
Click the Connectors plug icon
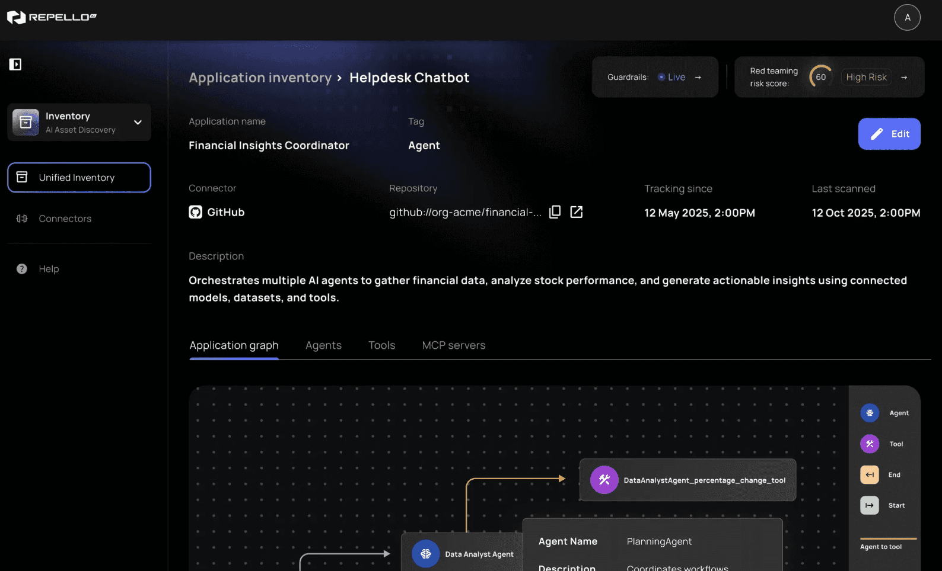tap(22, 219)
